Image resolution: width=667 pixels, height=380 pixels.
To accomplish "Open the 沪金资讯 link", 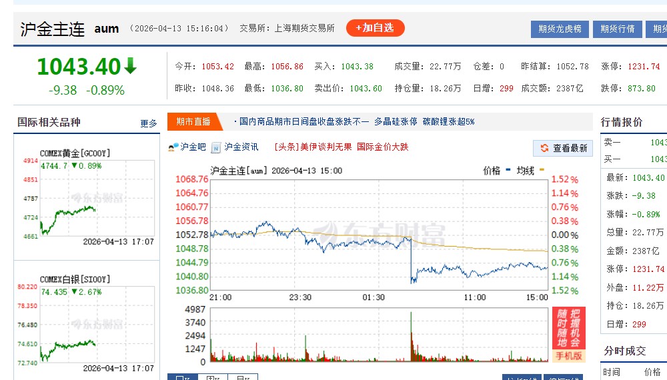I will point(241,147).
